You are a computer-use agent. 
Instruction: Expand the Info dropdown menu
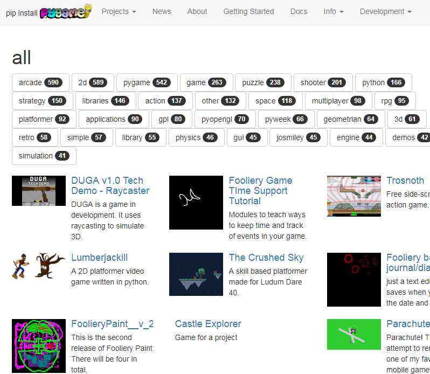click(x=333, y=11)
